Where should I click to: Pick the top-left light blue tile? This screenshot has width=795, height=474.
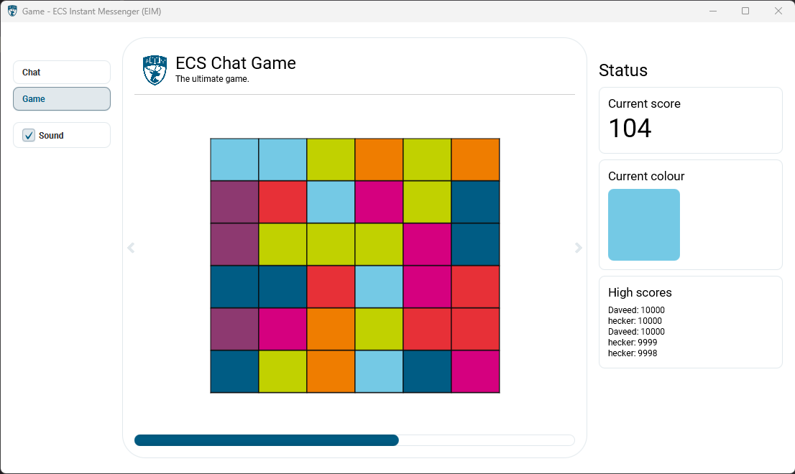click(234, 159)
